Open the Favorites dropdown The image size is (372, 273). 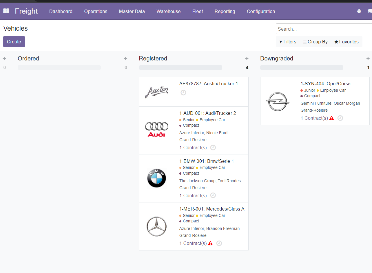tap(347, 42)
